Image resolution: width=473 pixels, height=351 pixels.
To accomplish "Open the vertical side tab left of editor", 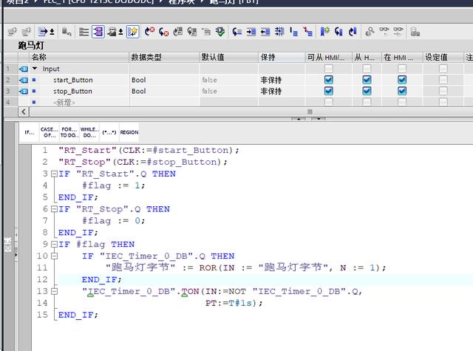I will coord(8,245).
